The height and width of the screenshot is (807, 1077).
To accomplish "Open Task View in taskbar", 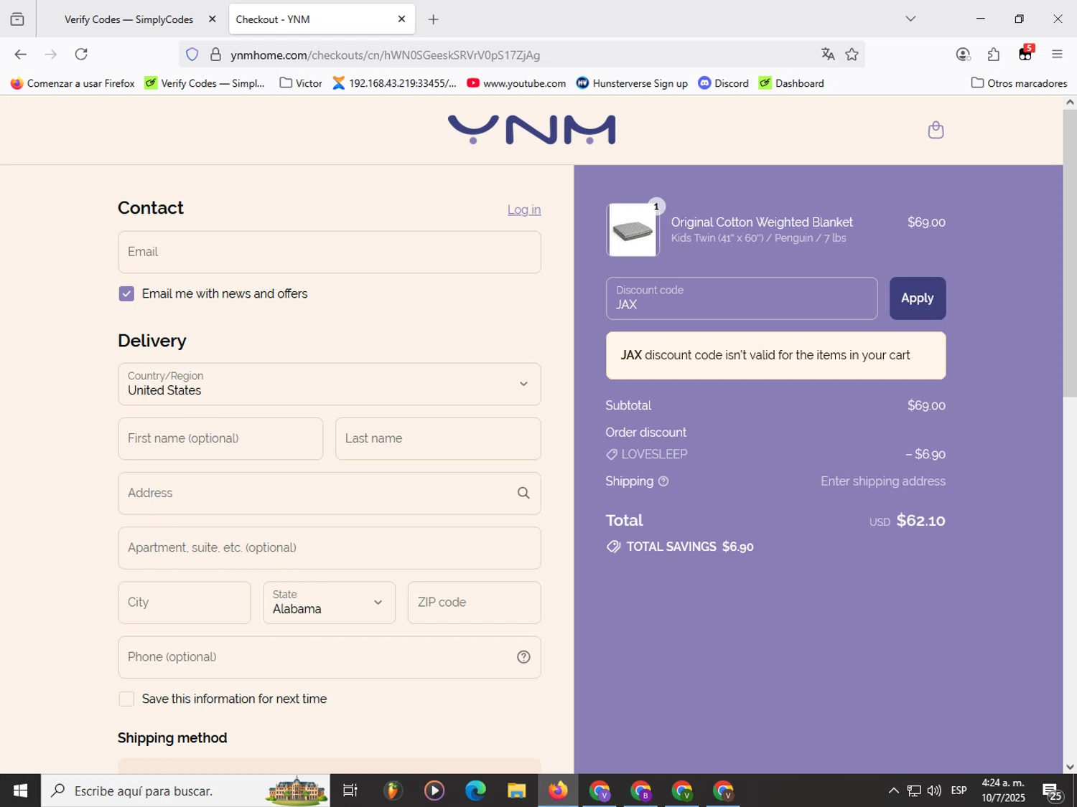I will coord(350,791).
